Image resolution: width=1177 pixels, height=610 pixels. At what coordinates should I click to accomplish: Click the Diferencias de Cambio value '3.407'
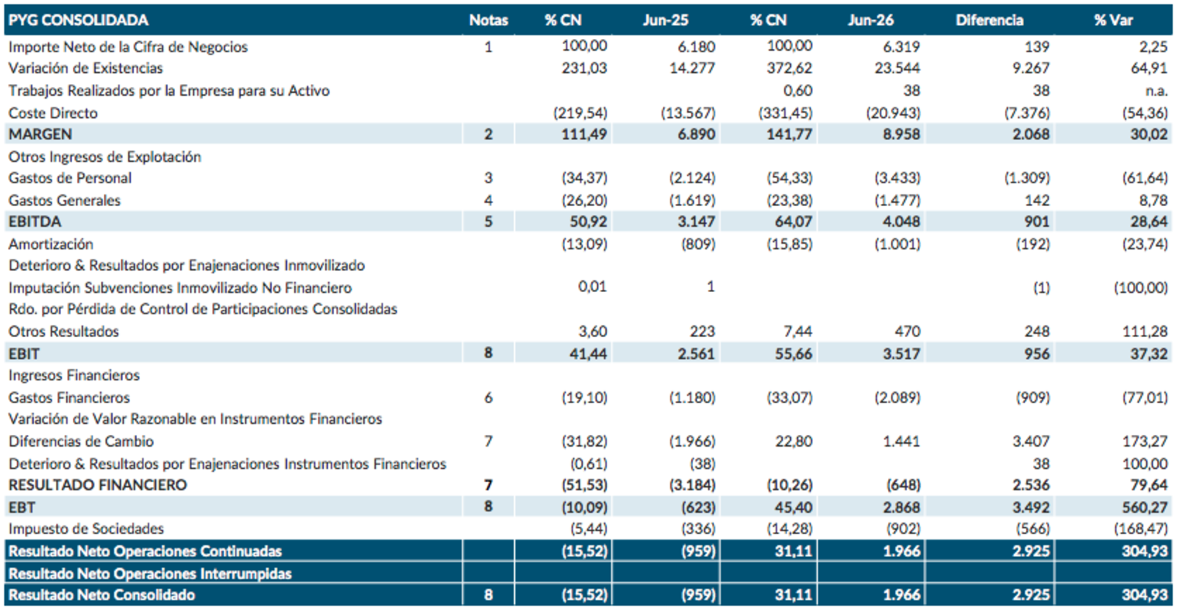[1031, 441]
